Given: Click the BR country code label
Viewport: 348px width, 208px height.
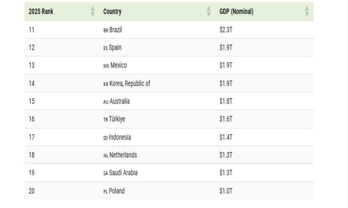Looking at the screenshot, I should 106,31.
